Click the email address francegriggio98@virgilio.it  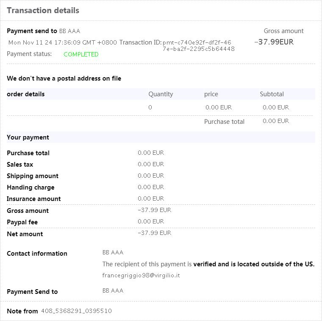point(141,275)
